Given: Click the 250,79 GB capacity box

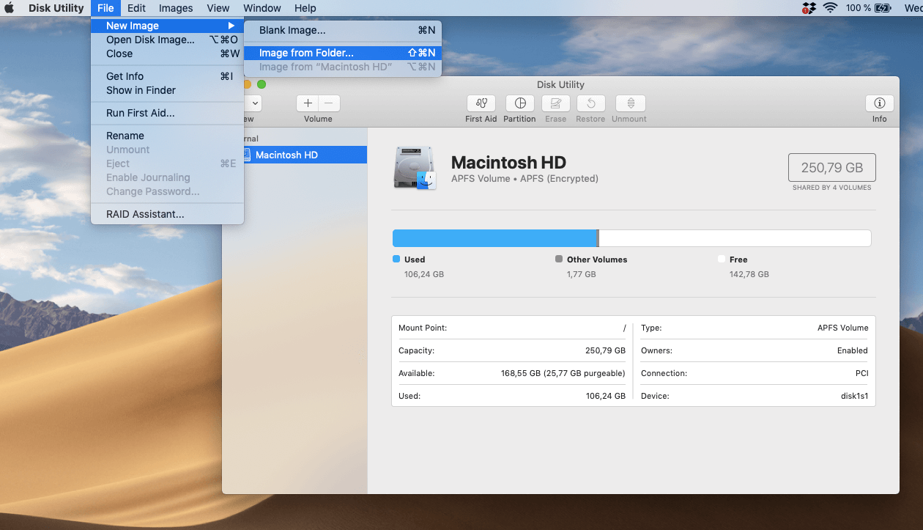Looking at the screenshot, I should pyautogui.click(x=831, y=167).
